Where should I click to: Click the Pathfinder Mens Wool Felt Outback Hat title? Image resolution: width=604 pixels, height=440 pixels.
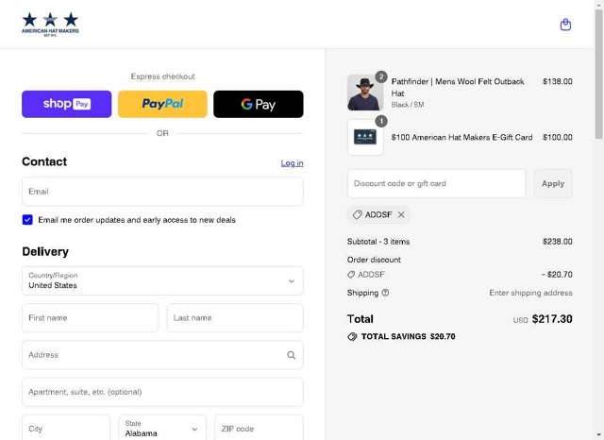pos(458,87)
